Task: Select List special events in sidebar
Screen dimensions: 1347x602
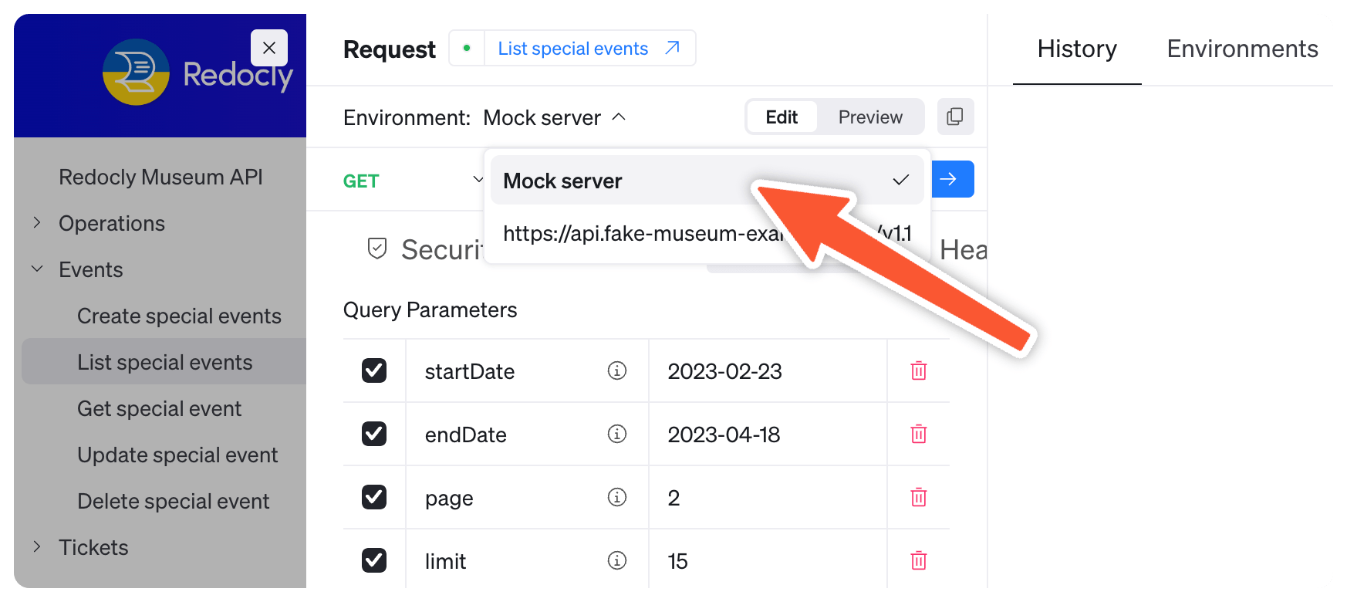Action: pyautogui.click(x=164, y=362)
